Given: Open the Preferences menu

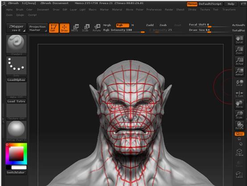Looking at the screenshot, I should (154, 10).
